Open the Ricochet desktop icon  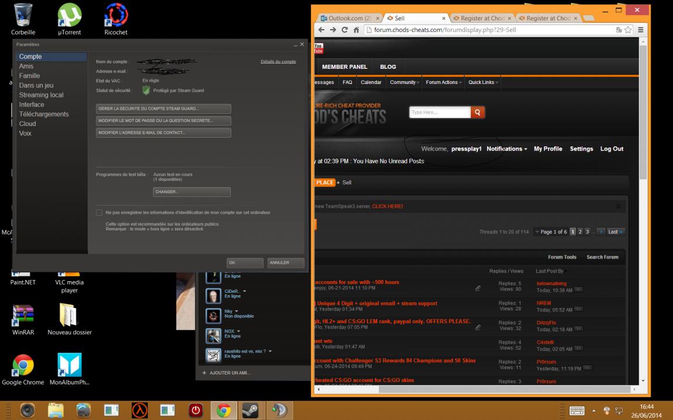pos(115,15)
